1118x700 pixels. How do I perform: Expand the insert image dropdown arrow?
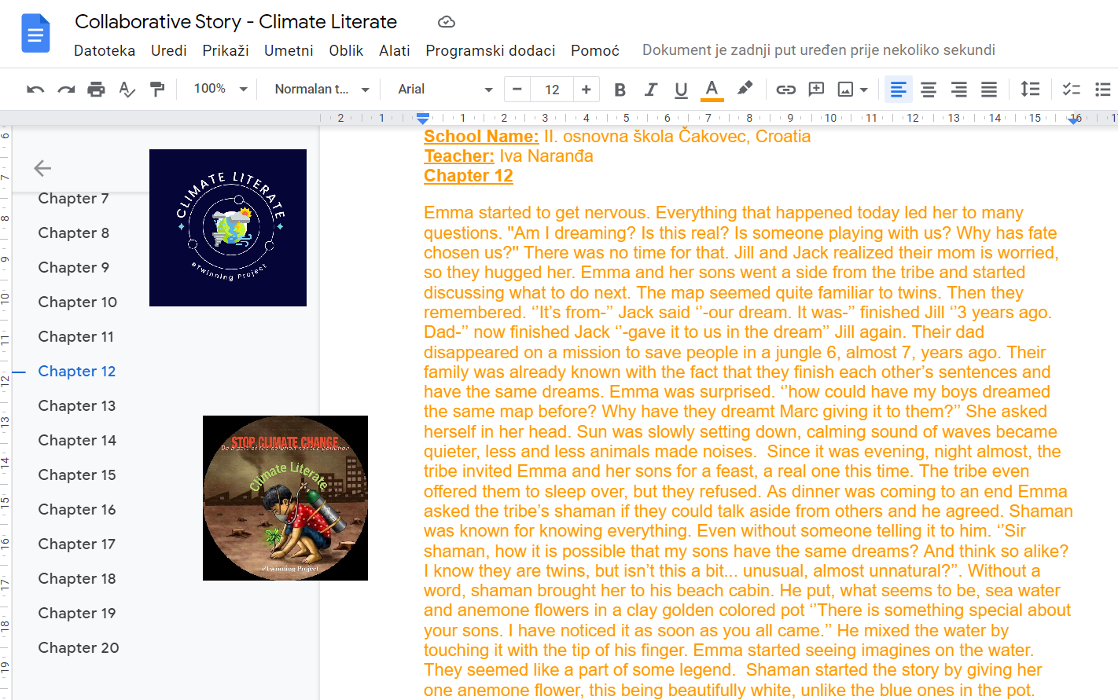[864, 90]
